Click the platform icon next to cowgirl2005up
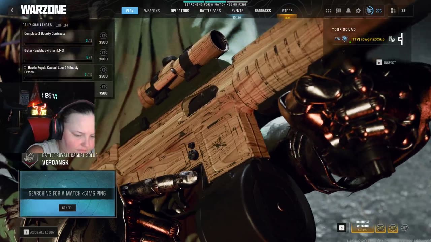Viewport: 431px width, 242px height. (x=392, y=39)
